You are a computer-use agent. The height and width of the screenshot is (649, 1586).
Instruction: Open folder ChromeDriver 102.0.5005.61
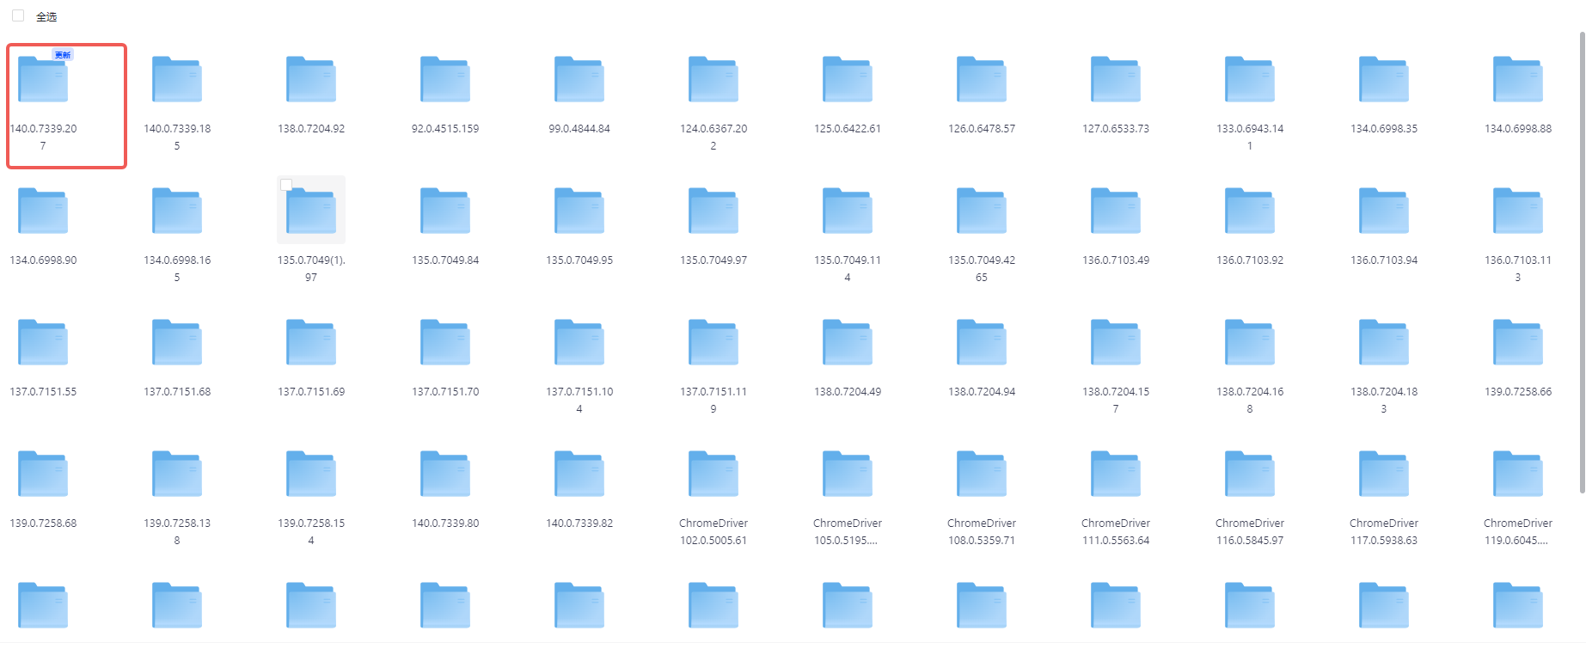click(713, 475)
